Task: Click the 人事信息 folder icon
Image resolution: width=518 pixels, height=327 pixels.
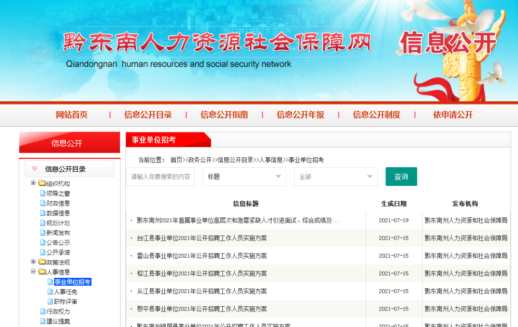Action: pyautogui.click(x=42, y=272)
